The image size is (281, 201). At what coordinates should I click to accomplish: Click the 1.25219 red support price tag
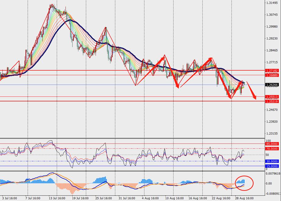pyautogui.click(x=272, y=101)
